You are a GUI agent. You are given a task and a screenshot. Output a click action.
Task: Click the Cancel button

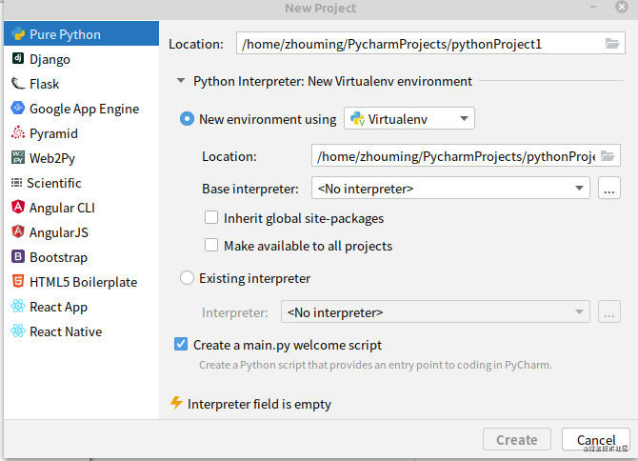coord(595,440)
